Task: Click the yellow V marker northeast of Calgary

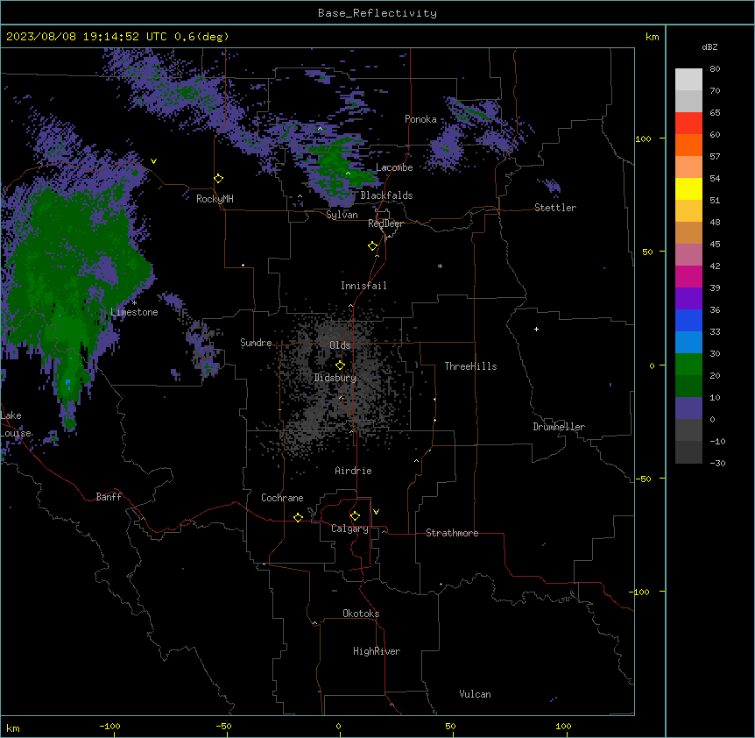Action: [376, 512]
